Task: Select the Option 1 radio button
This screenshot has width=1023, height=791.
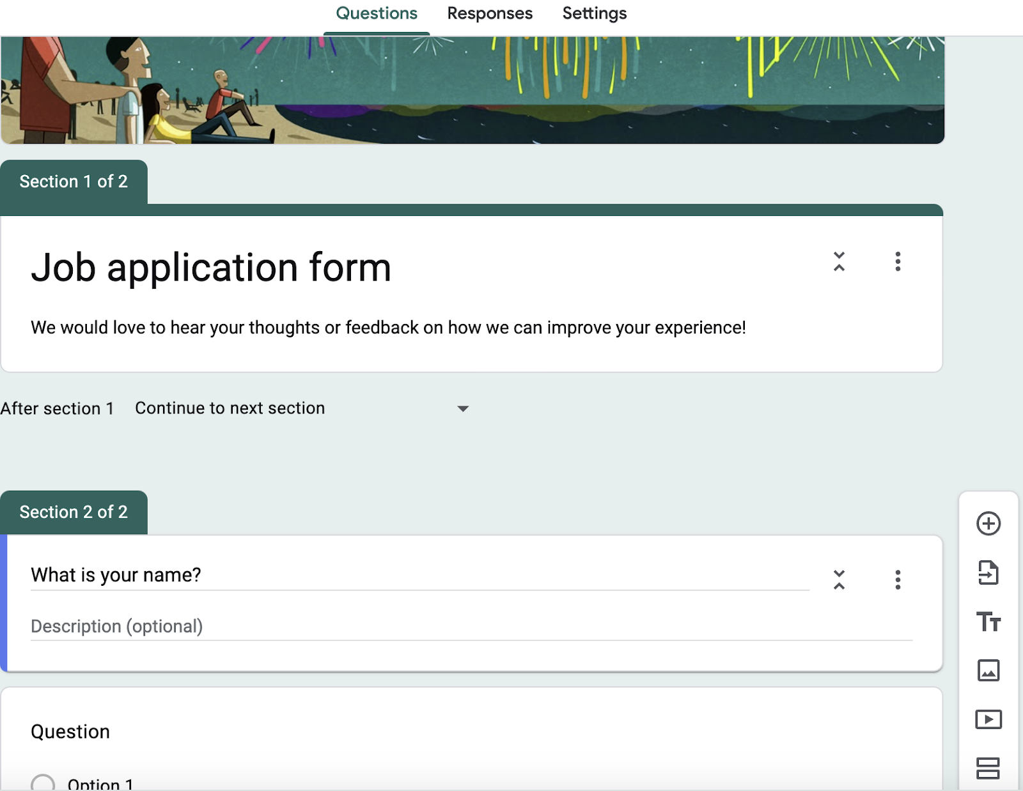Action: point(44,783)
